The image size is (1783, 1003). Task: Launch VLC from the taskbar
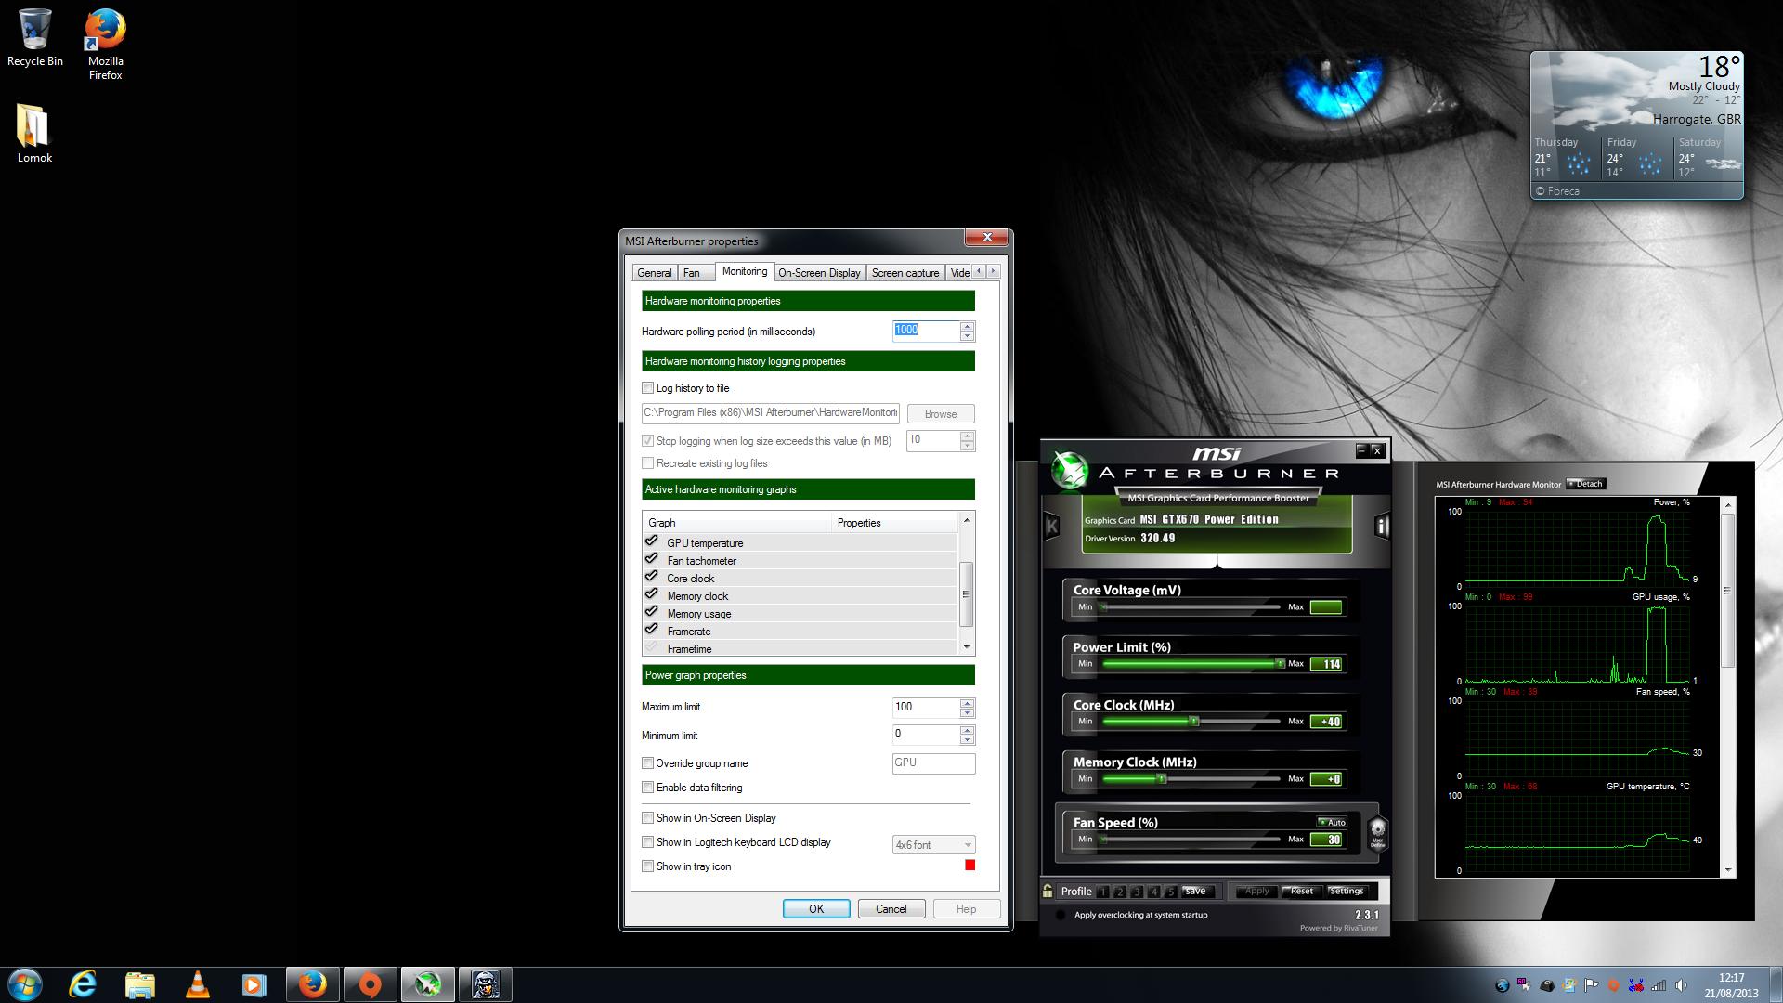[x=197, y=984]
